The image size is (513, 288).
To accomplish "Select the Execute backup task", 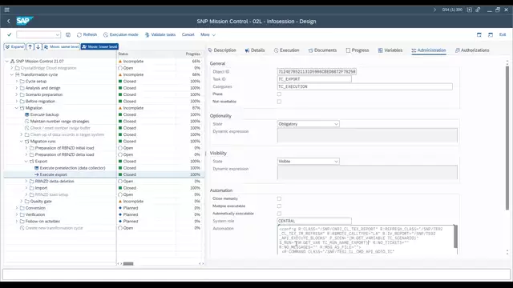I will click(x=44, y=114).
